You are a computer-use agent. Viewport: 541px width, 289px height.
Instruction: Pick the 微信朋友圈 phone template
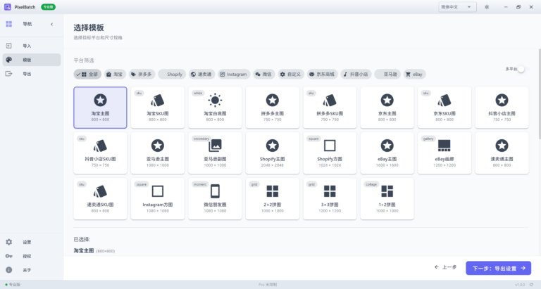point(215,199)
